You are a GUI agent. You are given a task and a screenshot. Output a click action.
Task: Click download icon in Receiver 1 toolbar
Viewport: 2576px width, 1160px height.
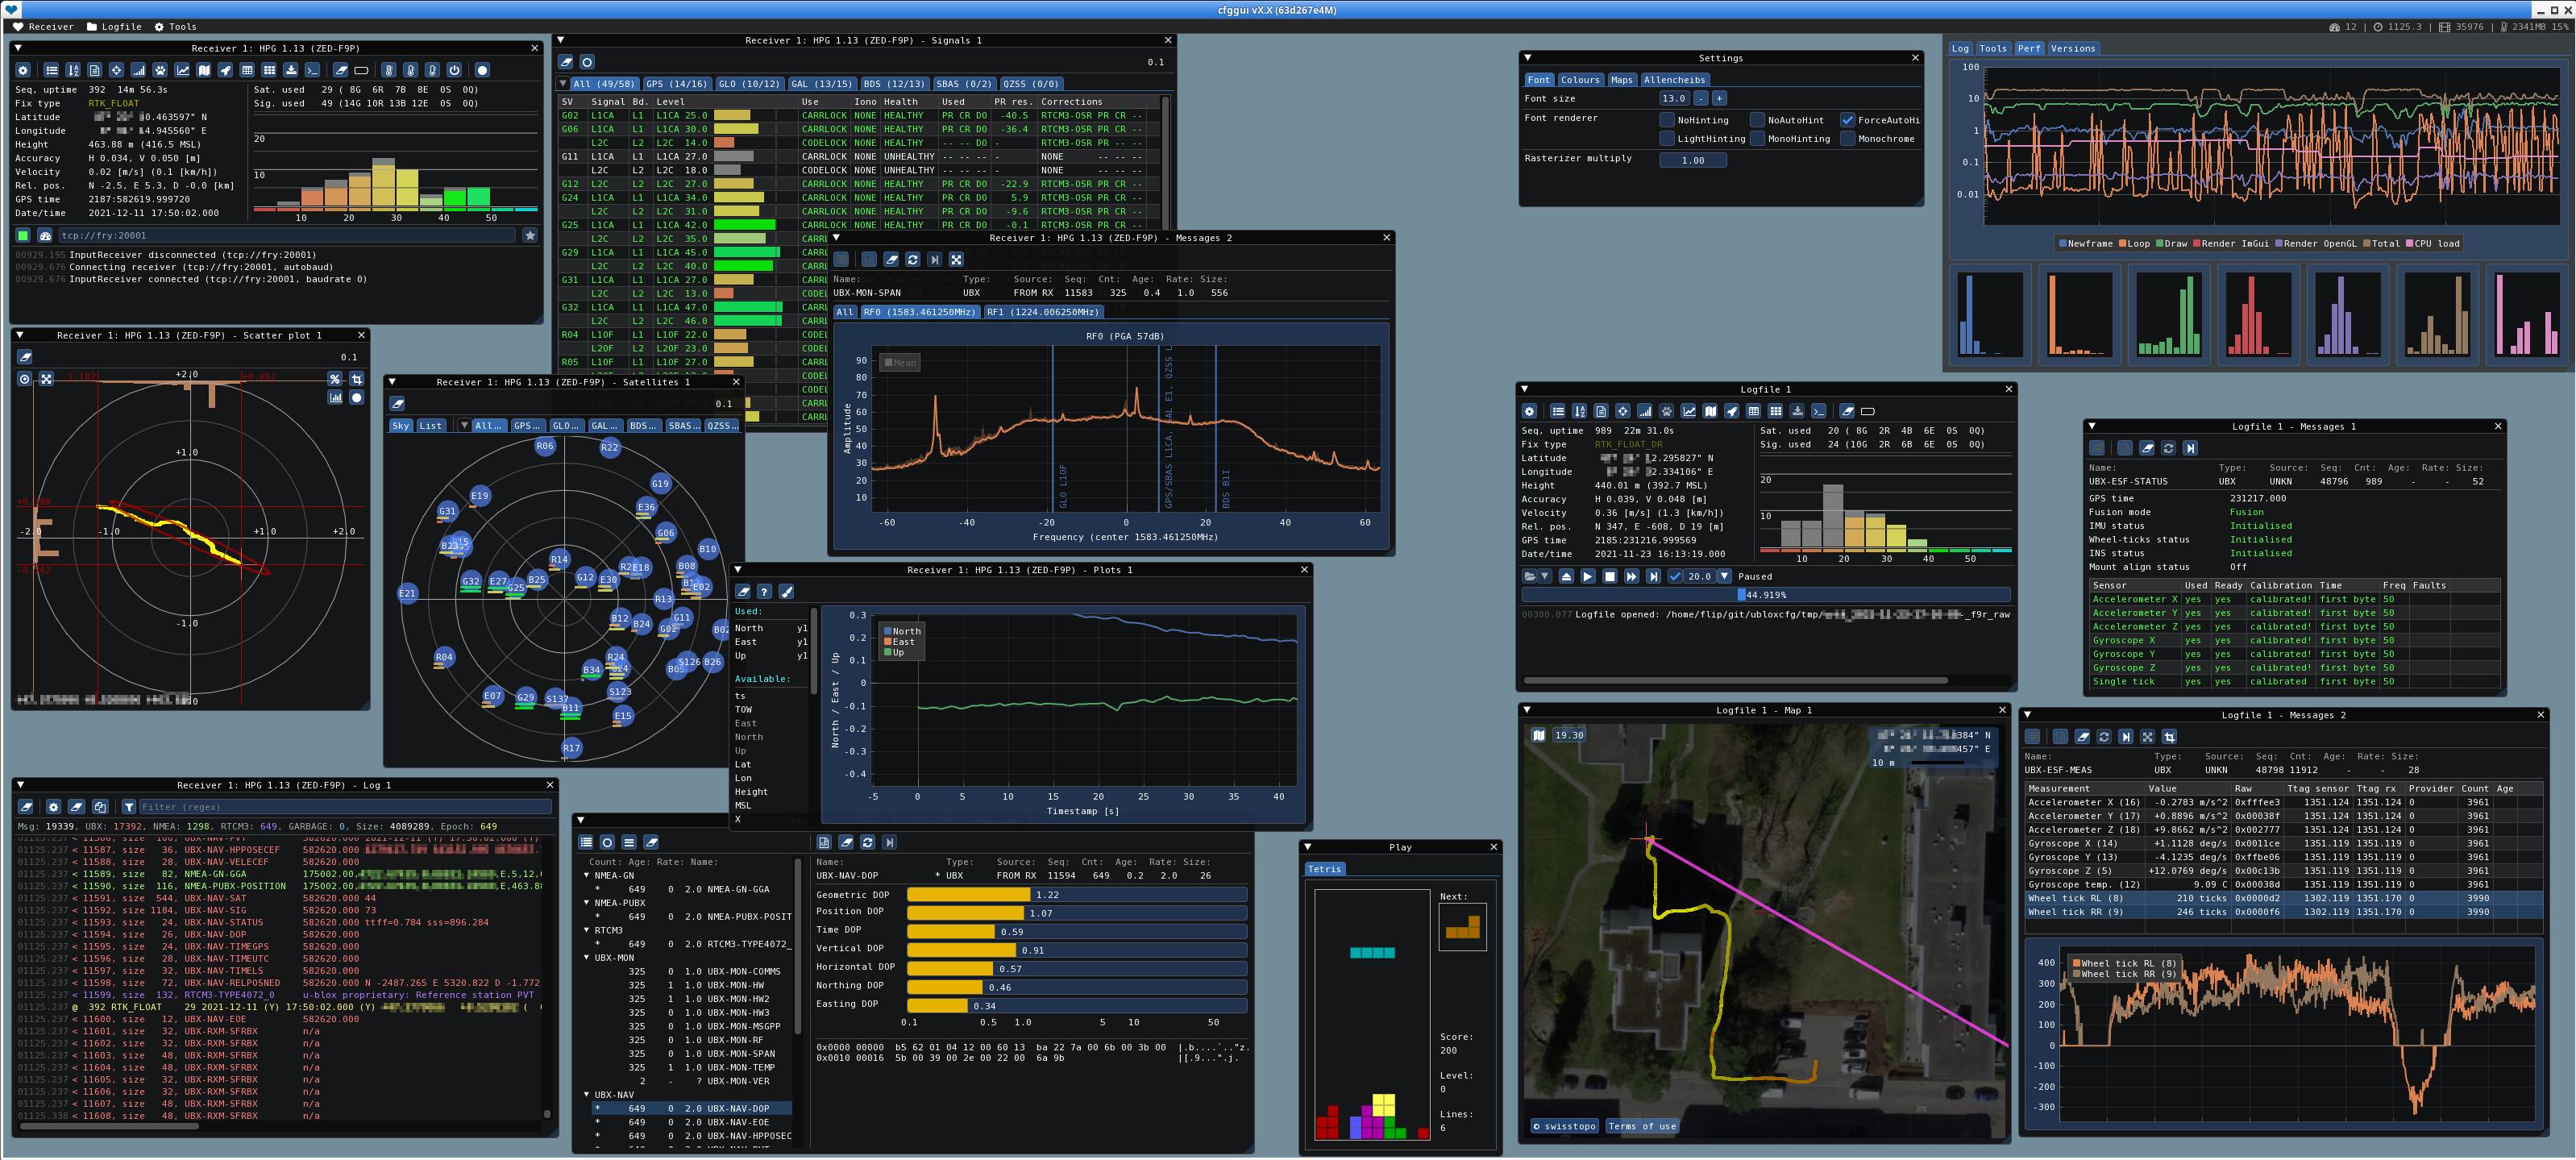291,71
